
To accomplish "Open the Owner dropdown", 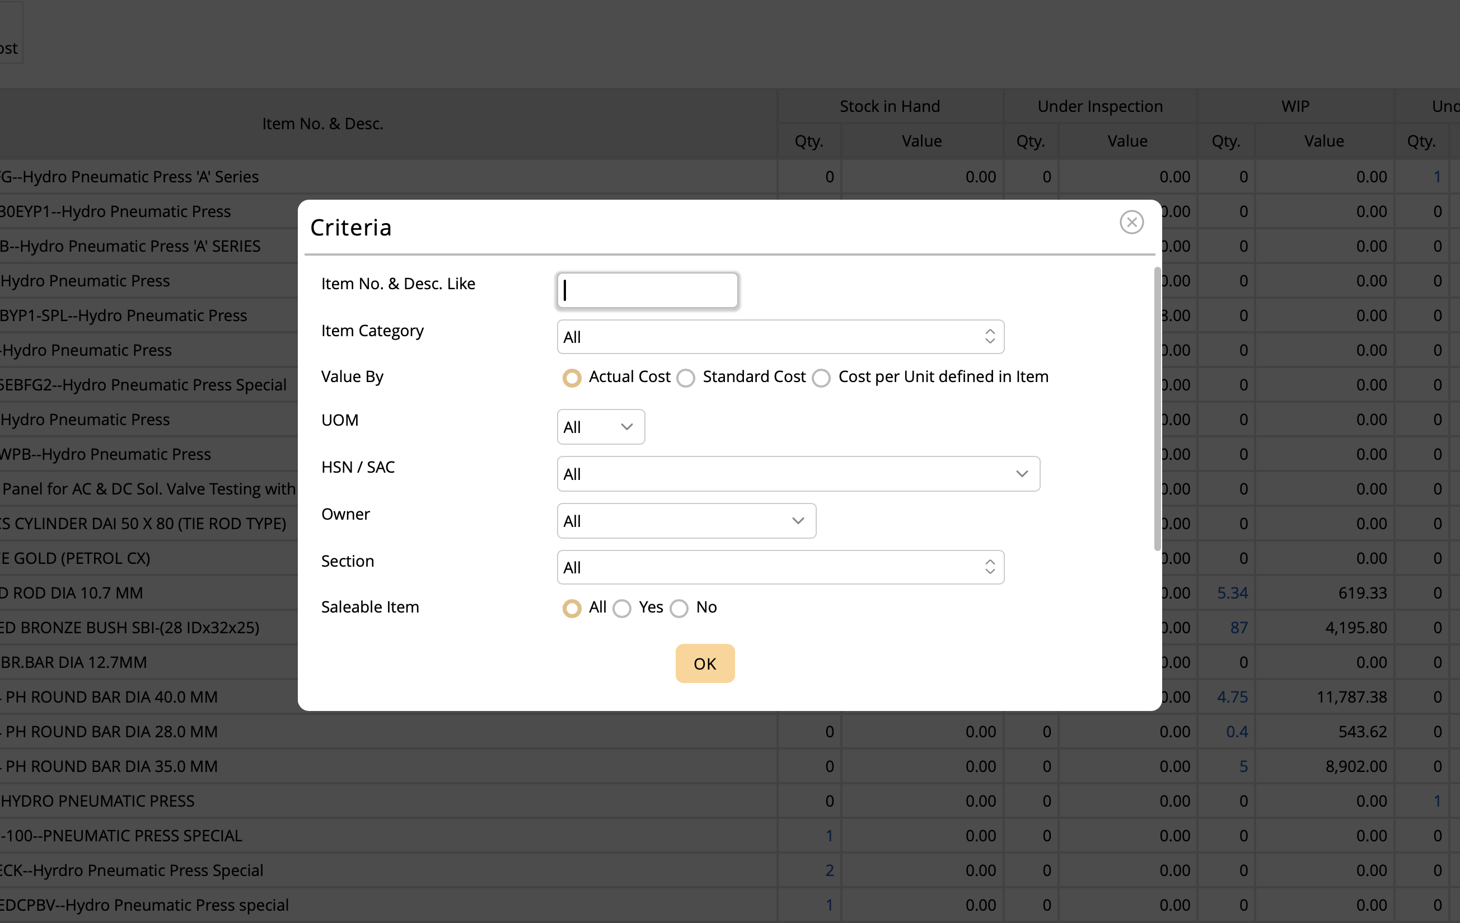I will 686,521.
